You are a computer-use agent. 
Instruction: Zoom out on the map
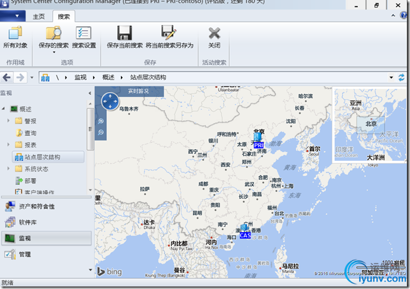101,132
